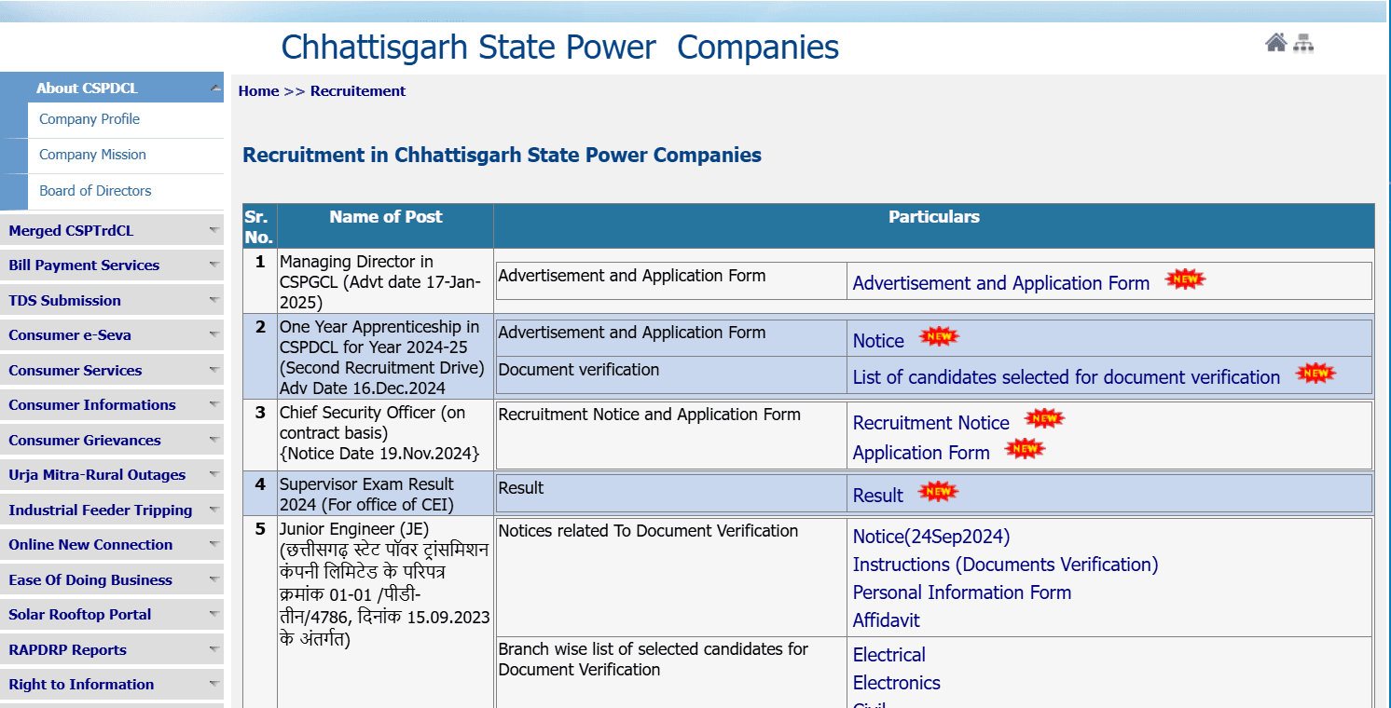The height and width of the screenshot is (708, 1391).
Task: Select Home in the breadcrumb trail
Action: coord(258,90)
